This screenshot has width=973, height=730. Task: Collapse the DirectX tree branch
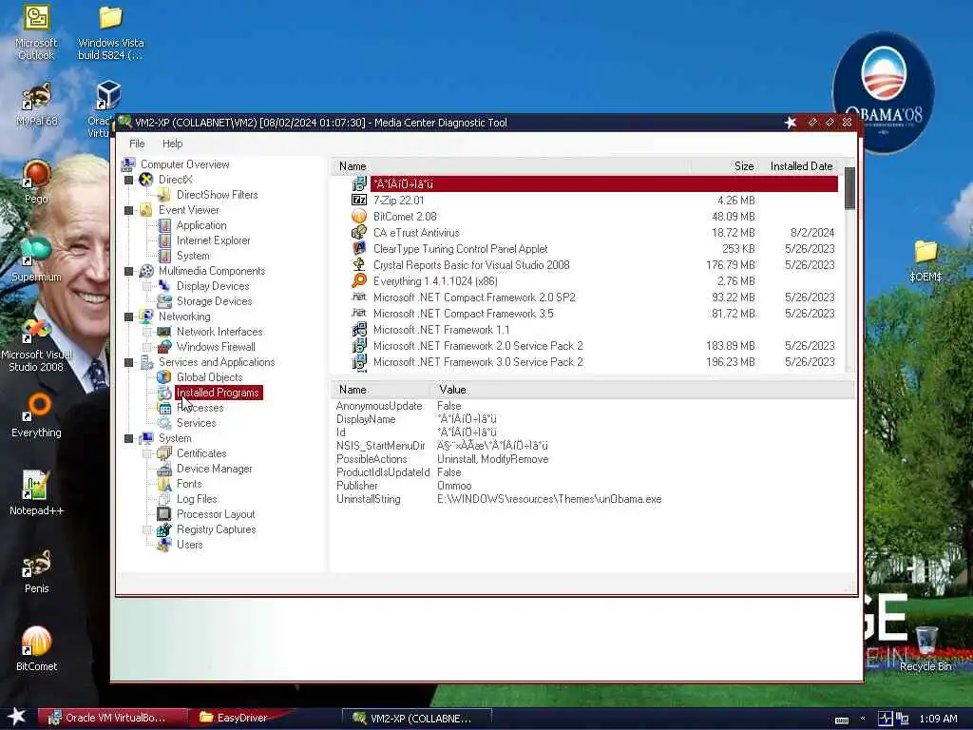pyautogui.click(x=129, y=180)
